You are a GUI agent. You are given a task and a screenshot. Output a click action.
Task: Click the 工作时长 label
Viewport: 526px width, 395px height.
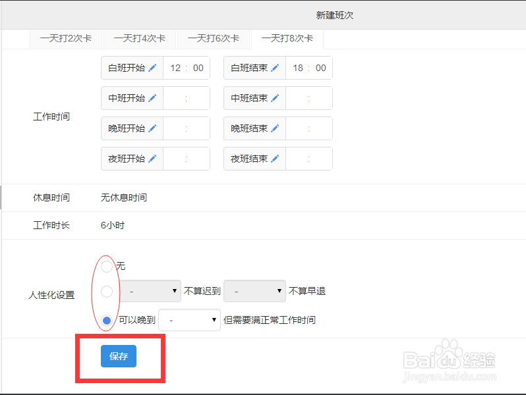[51, 225]
